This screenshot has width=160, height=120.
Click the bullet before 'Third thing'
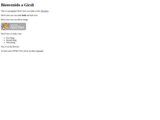tap(4, 43)
